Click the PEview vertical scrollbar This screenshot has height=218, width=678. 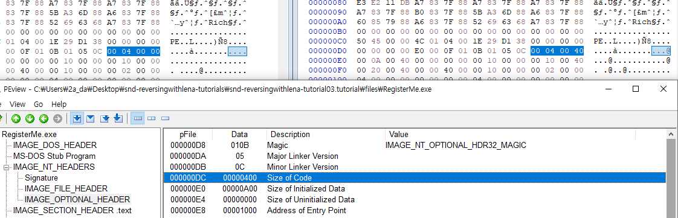pos(672,173)
